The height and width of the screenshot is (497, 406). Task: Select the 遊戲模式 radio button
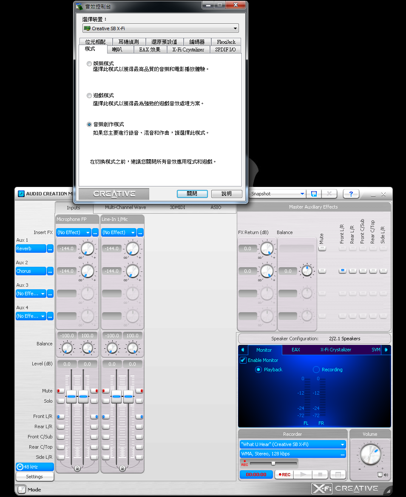[x=89, y=96]
